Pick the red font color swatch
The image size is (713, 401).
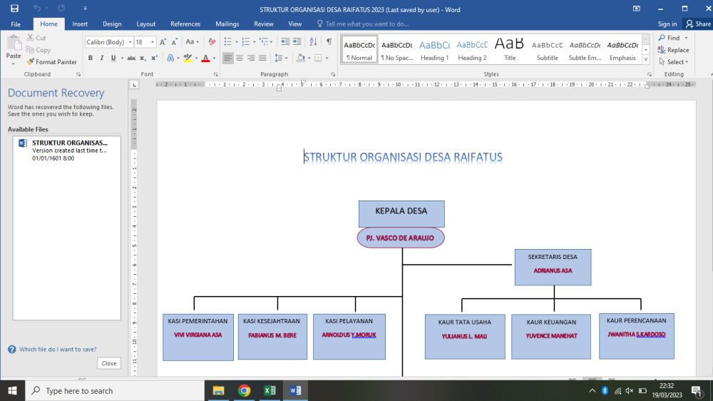(x=206, y=59)
